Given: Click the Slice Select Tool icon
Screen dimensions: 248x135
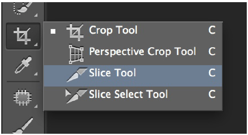Looking at the screenshot, I should point(75,95).
